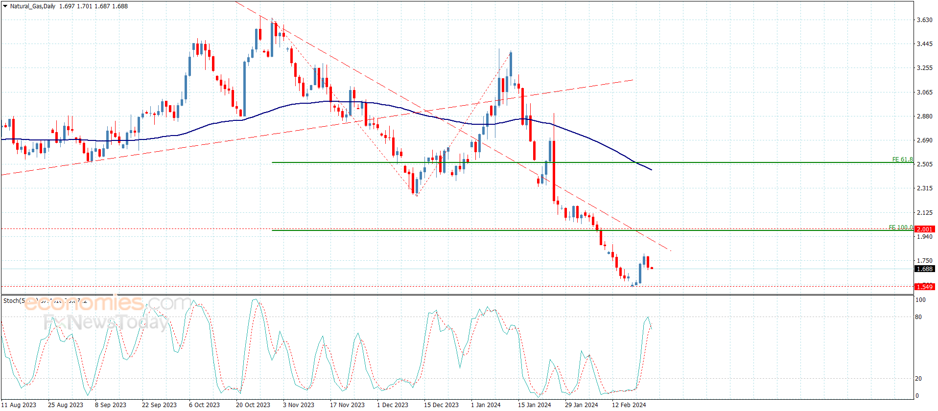938x411 pixels.
Task: Select the FE 61.8 Fibonacci label
Action: point(902,160)
